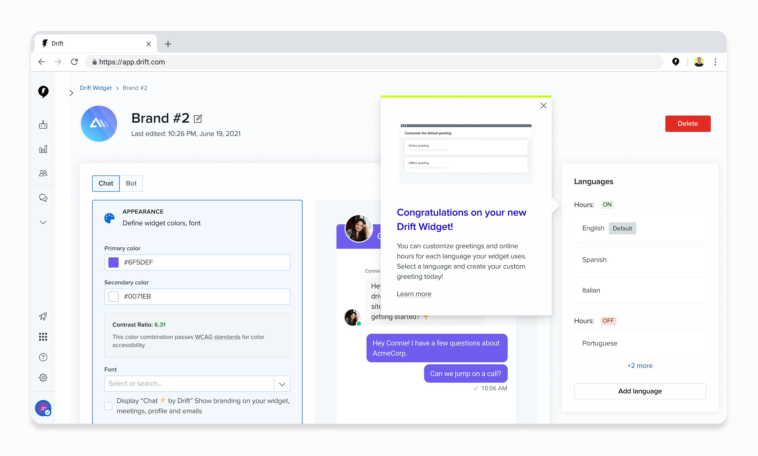758x456 pixels.
Task: Click the help question mark icon
Action: pos(43,357)
